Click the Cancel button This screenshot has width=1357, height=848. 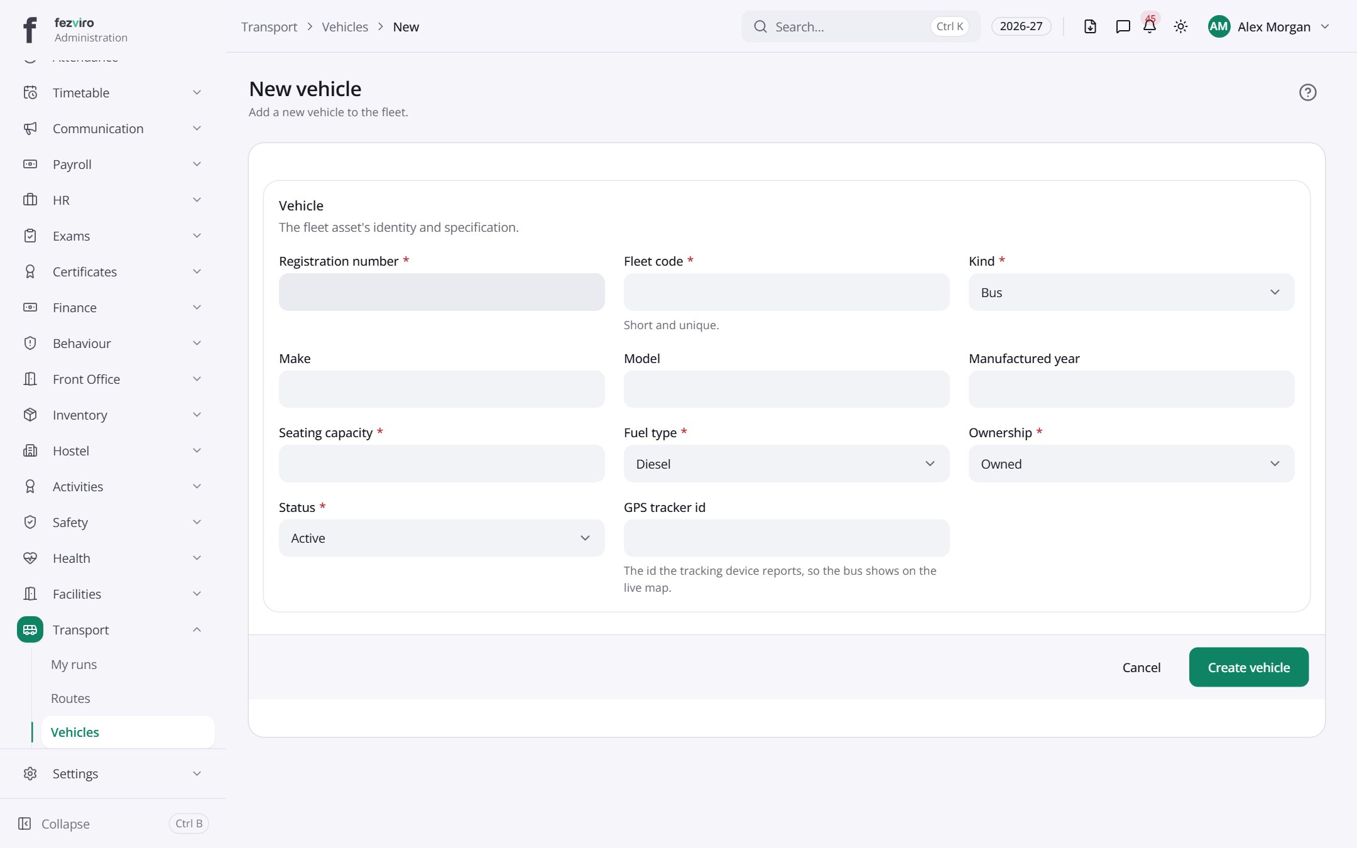pyautogui.click(x=1142, y=667)
